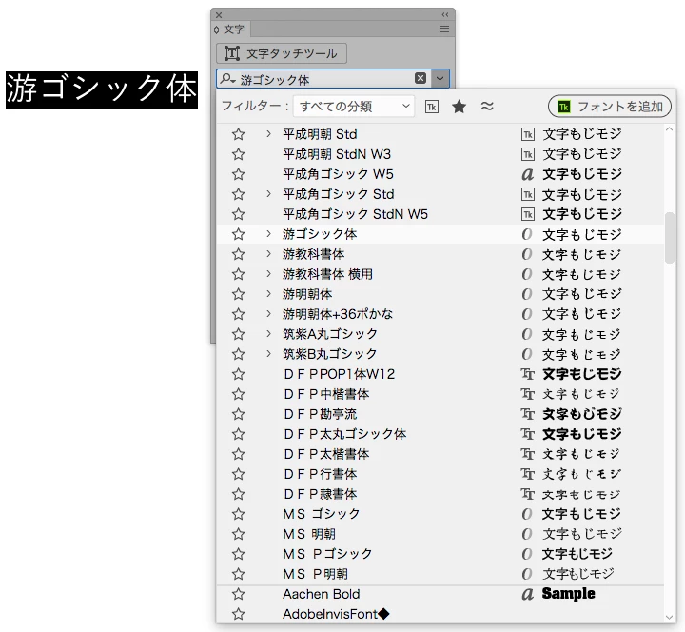Select ＤＦＰ太丸ゴシック体 font
Image resolution: width=685 pixels, height=632 pixels.
[345, 434]
